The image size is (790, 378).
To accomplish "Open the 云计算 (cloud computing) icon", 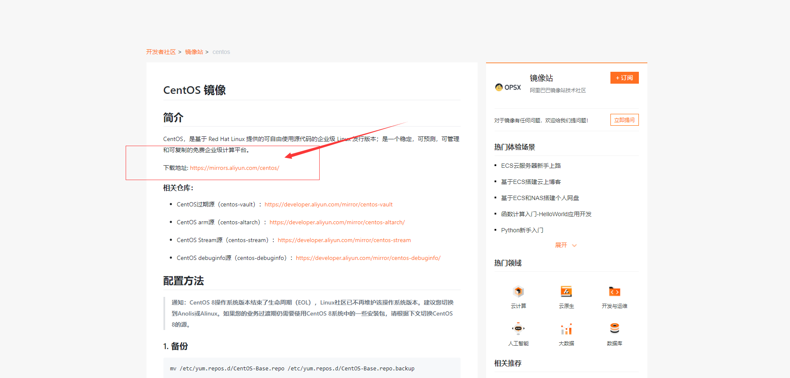I will pyautogui.click(x=518, y=292).
